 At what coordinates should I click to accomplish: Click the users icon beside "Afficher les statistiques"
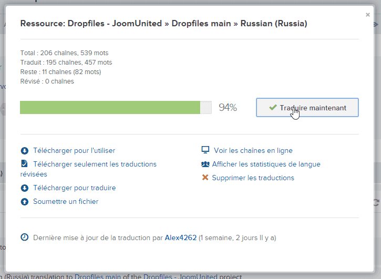click(205, 164)
